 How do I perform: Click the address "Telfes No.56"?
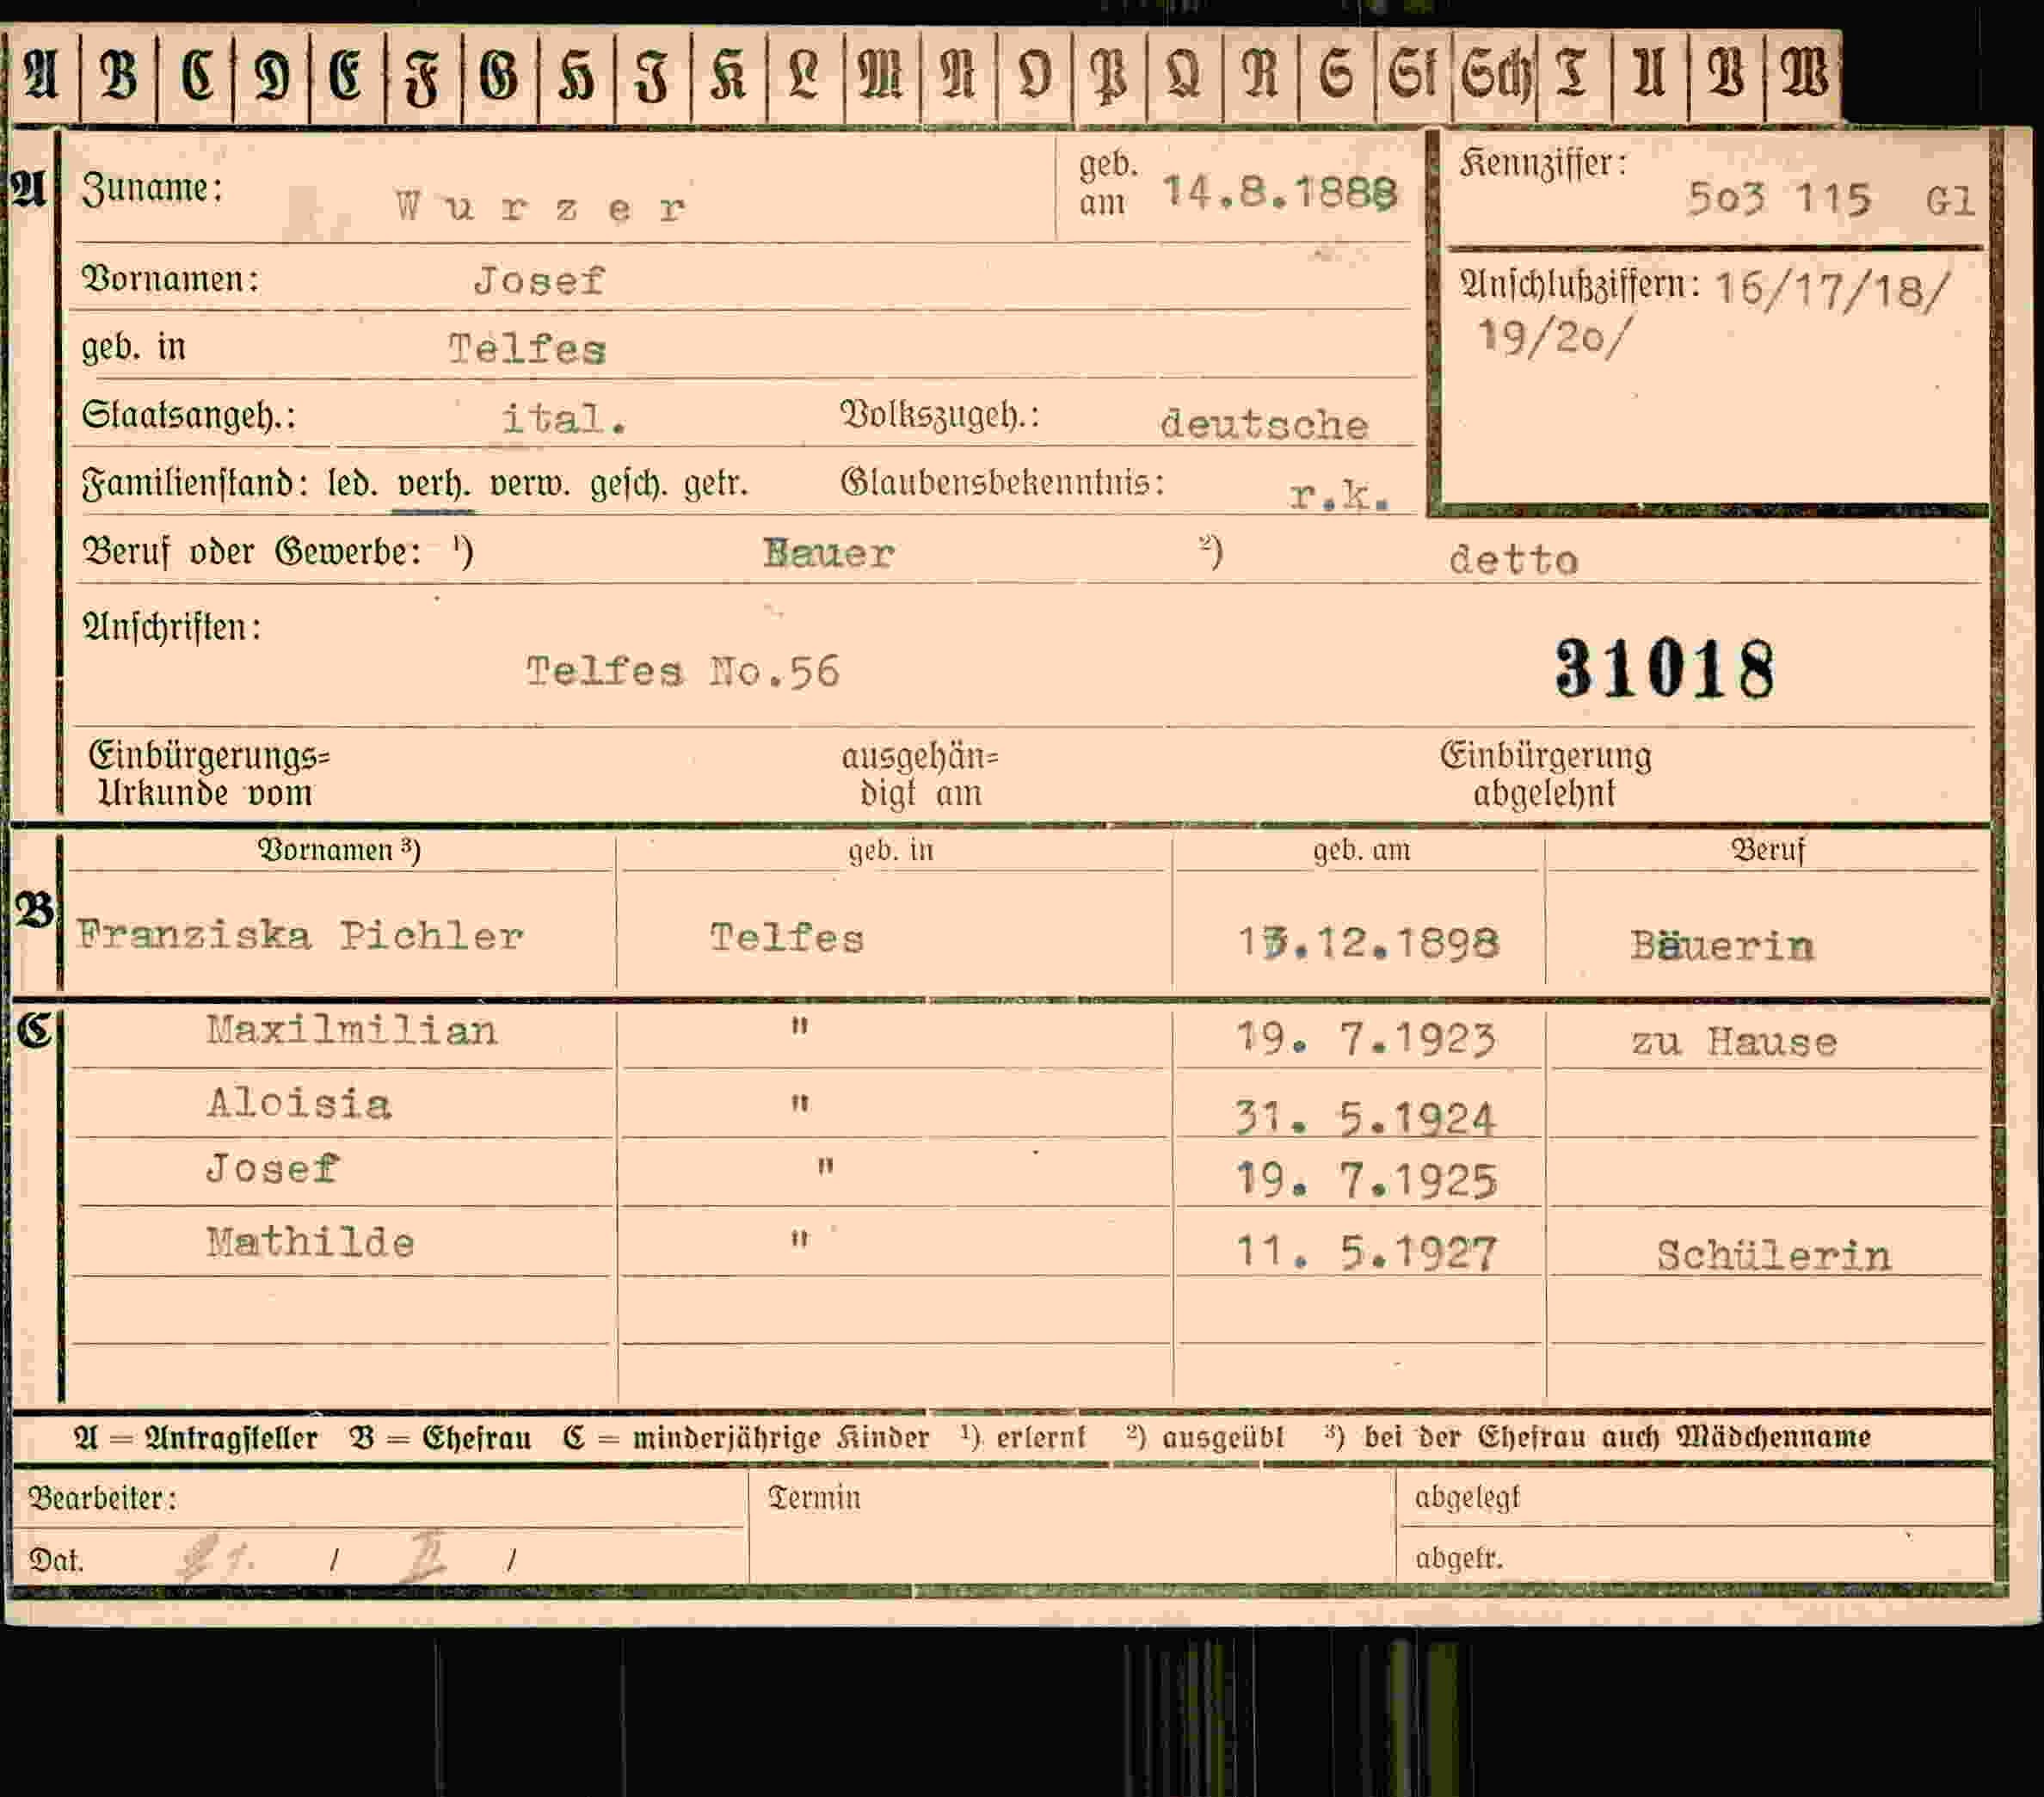coord(683,671)
